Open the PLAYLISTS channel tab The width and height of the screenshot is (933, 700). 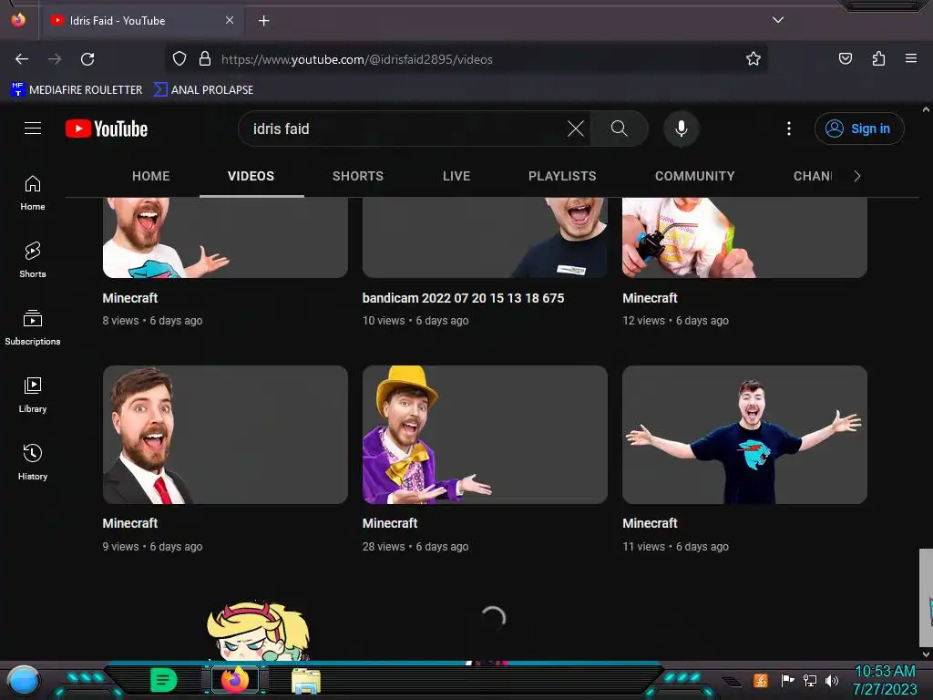562,176
